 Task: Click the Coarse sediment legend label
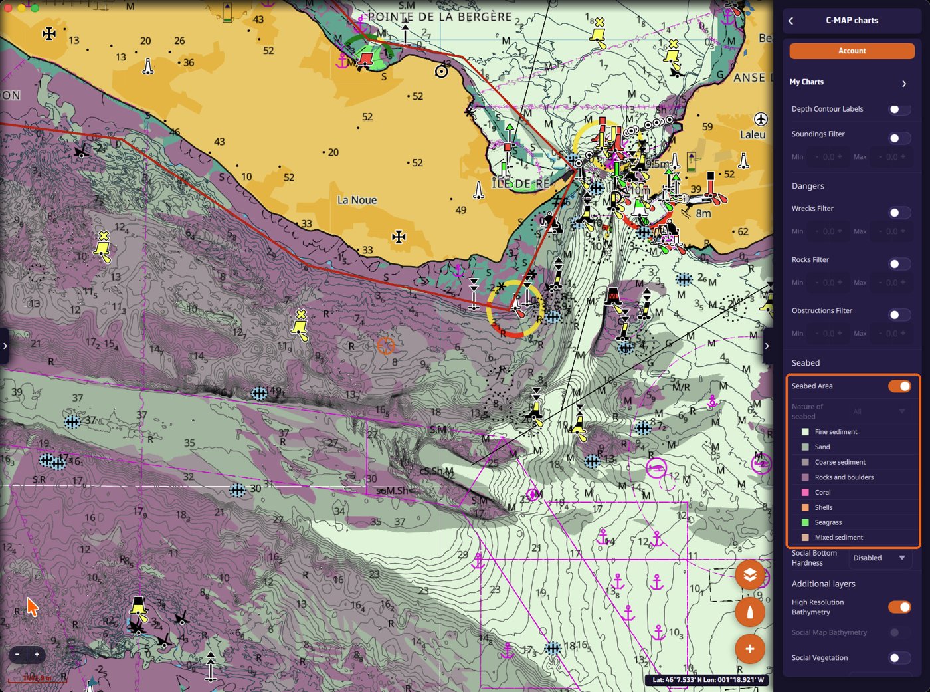click(840, 462)
